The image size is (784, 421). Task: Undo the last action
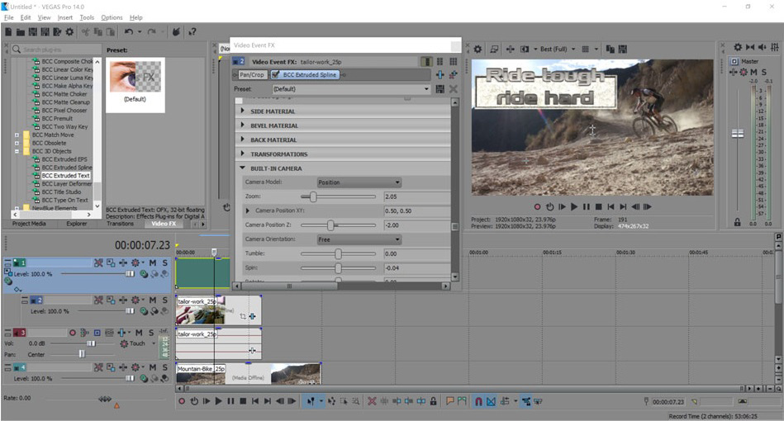(x=129, y=32)
